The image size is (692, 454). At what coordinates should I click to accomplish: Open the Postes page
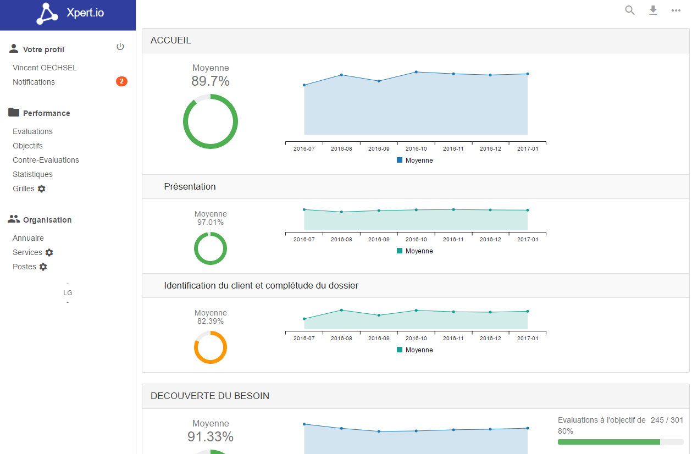(24, 267)
